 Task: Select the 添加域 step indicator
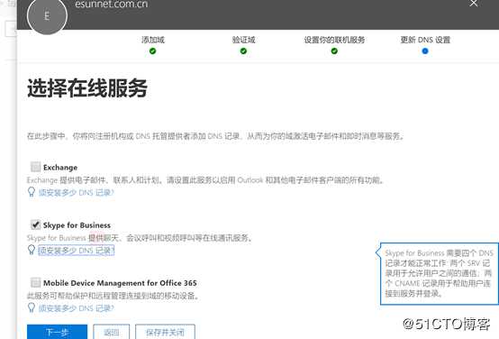[153, 40]
